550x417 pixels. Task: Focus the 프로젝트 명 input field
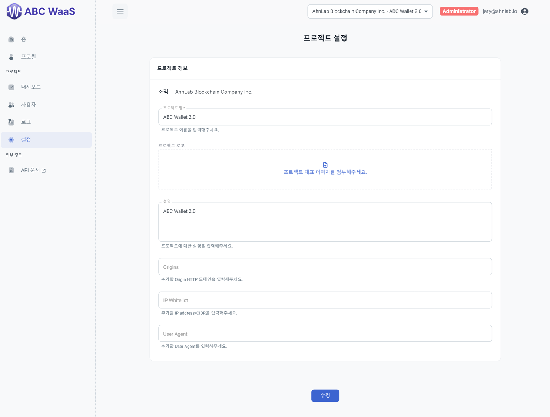tap(325, 117)
